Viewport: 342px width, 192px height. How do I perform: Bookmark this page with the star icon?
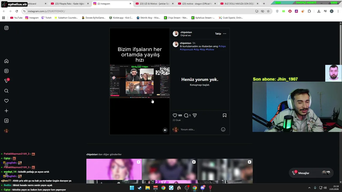point(268,11)
